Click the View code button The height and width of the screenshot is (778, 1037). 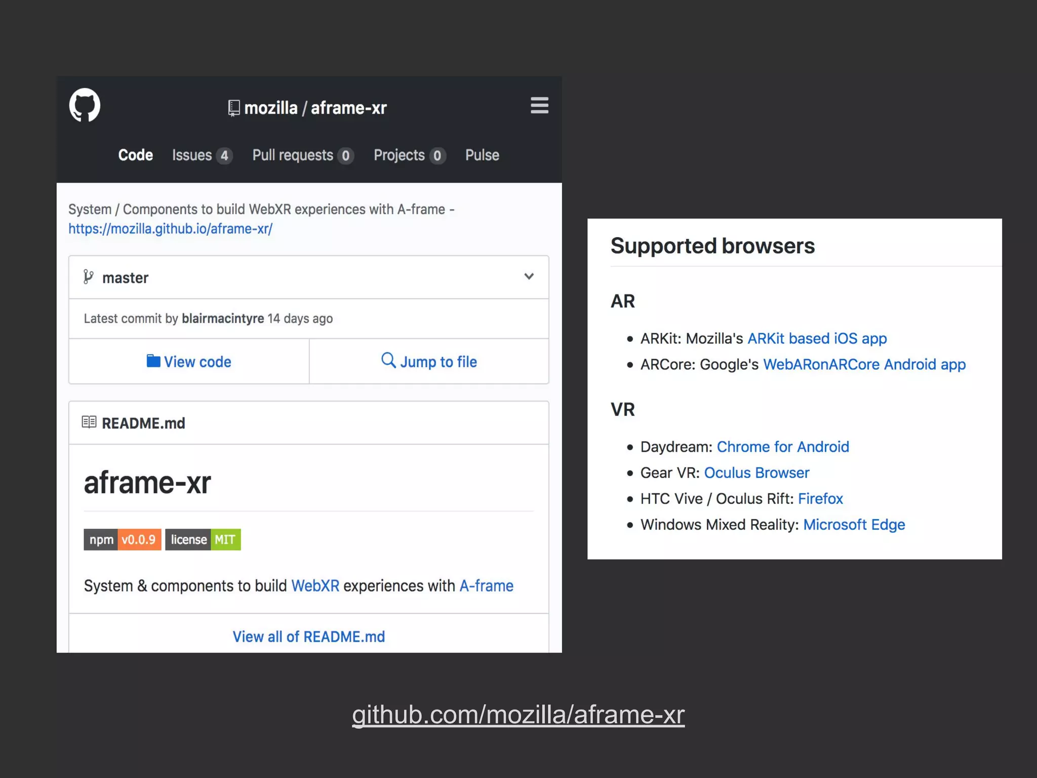(189, 361)
